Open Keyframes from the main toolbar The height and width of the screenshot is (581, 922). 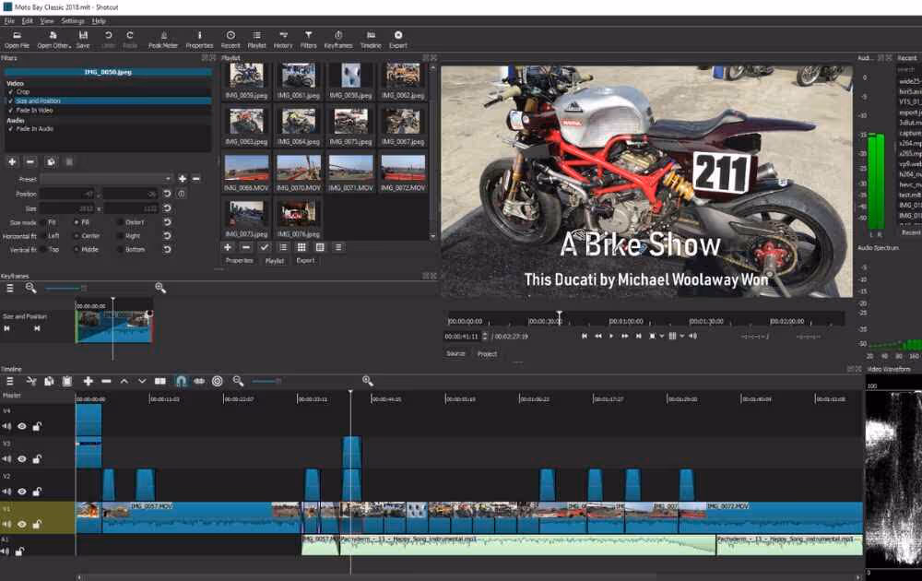click(338, 40)
